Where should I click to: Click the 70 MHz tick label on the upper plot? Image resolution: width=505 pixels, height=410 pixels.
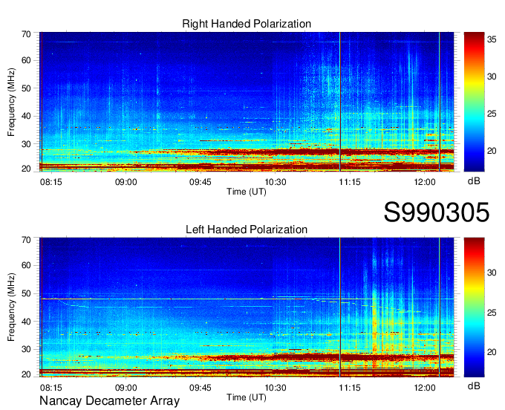27,34
